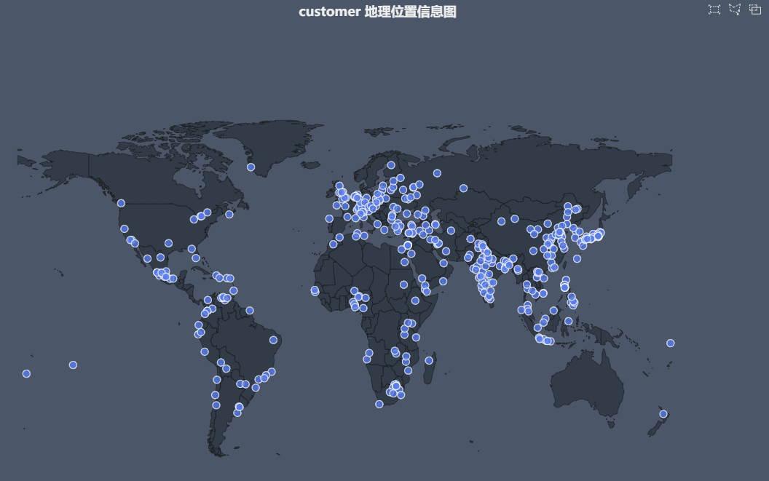Select the customer point in New Zealand

(x=663, y=414)
